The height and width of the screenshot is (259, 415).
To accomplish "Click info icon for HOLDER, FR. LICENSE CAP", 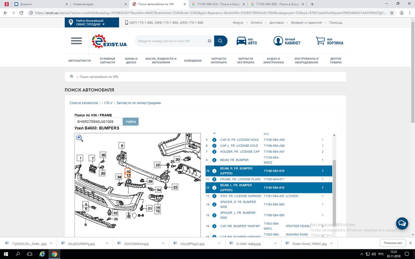I will click(214, 152).
